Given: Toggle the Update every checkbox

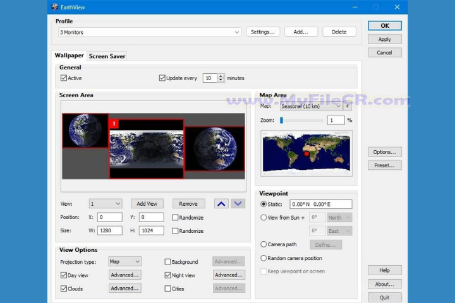Looking at the screenshot, I should (x=162, y=78).
